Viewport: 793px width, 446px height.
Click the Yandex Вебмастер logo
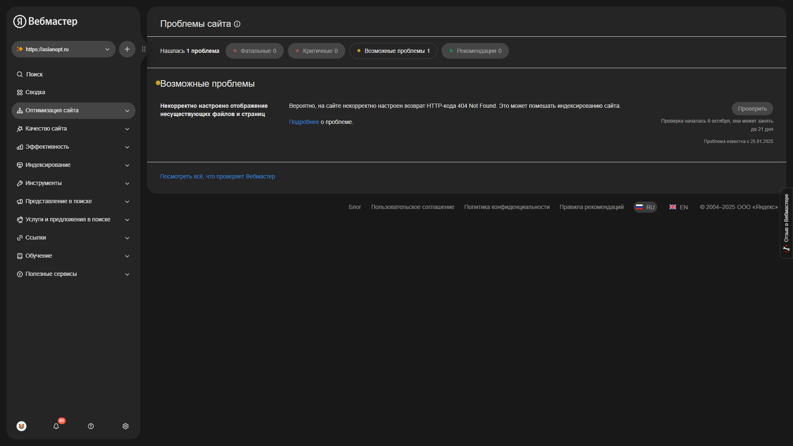point(45,21)
